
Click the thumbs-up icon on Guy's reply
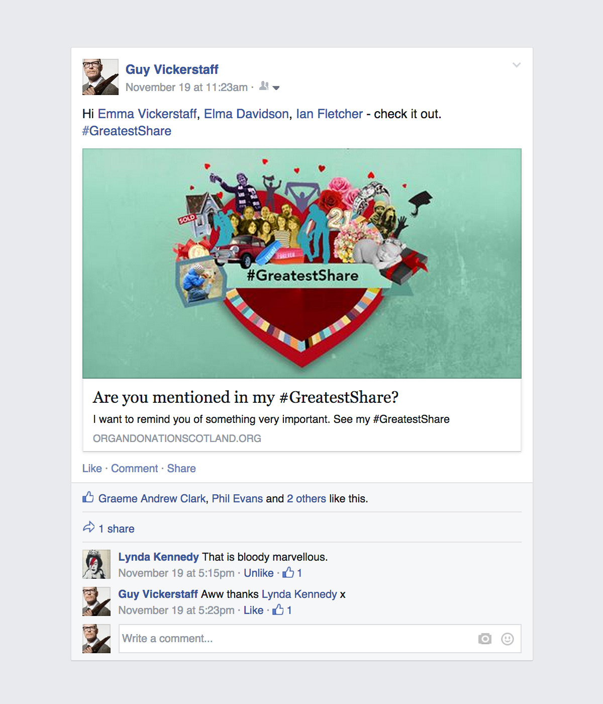tap(278, 609)
